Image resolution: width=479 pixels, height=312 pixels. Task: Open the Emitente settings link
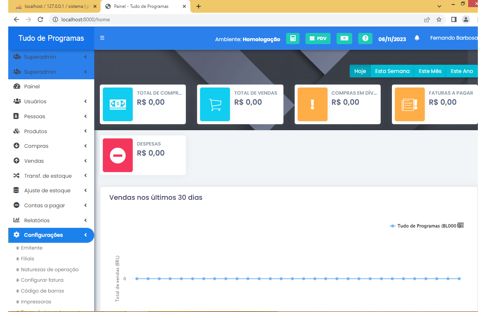[x=31, y=248]
